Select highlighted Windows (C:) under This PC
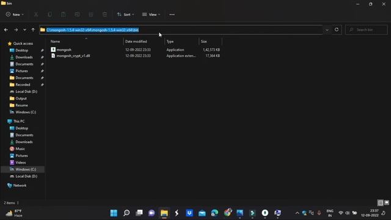Viewport: 391px width, 220px height. 23,169
